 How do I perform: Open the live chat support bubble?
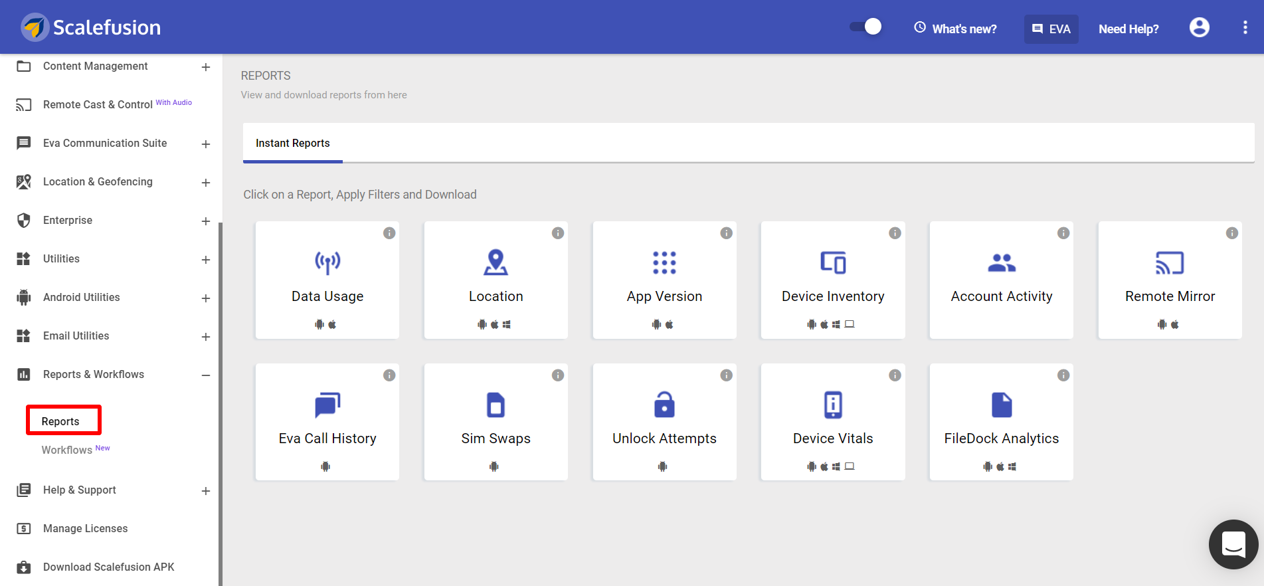[1233, 544]
